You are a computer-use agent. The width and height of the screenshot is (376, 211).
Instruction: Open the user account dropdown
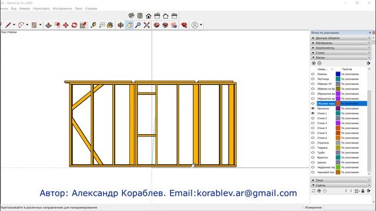pyautogui.click(x=201, y=25)
